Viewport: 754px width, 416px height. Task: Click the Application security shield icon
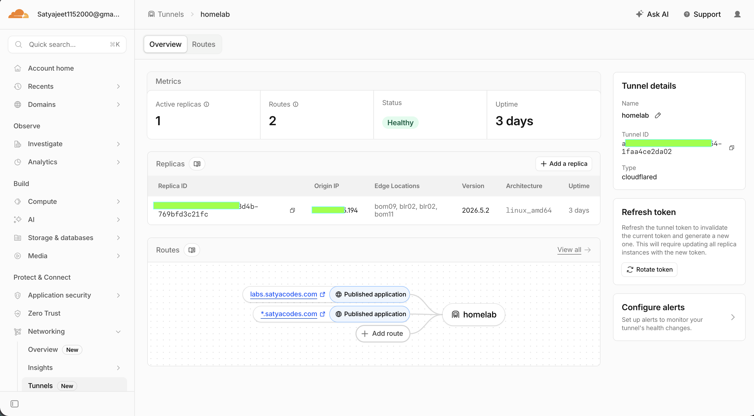(x=18, y=295)
